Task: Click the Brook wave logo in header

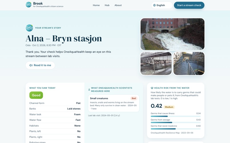Action: click(x=29, y=5)
